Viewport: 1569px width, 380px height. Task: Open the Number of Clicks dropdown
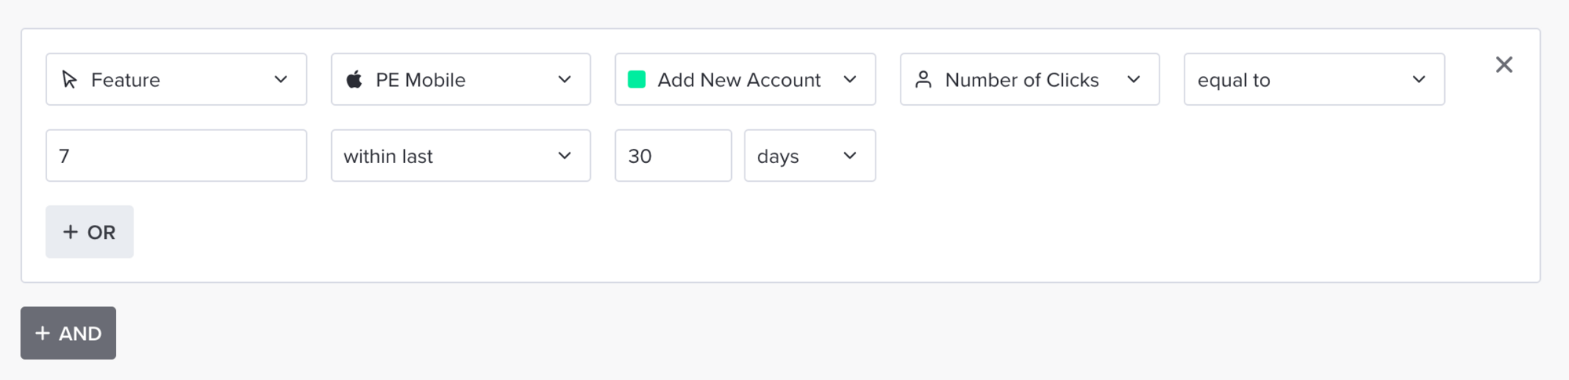click(1029, 79)
